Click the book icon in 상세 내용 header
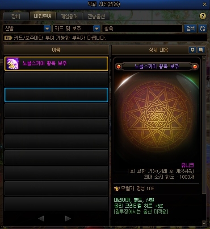The height and width of the screenshot is (229, 210). [x=201, y=50]
